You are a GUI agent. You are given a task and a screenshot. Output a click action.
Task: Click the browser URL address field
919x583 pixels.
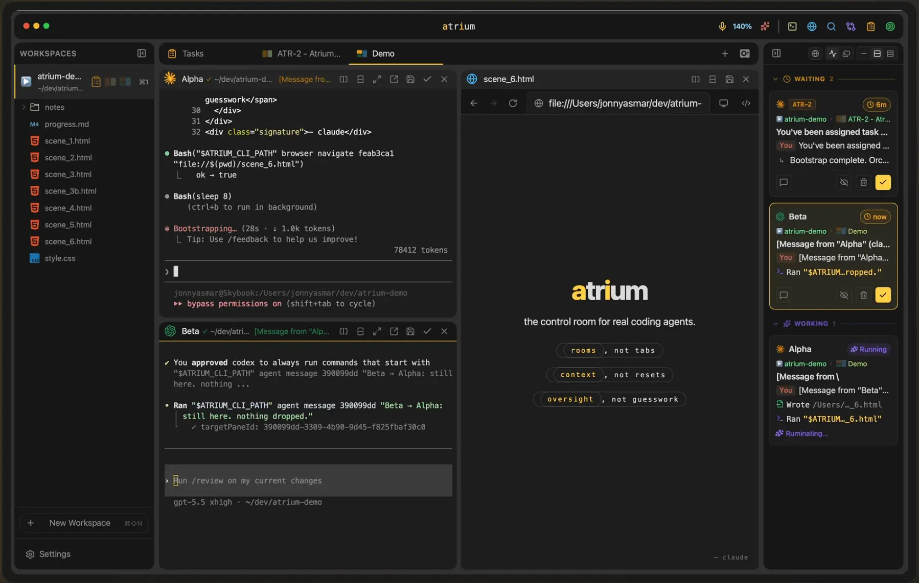[618, 103]
